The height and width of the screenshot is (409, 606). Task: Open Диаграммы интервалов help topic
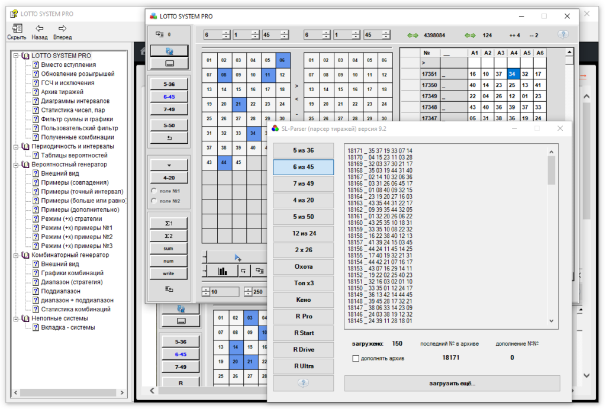tap(75, 101)
